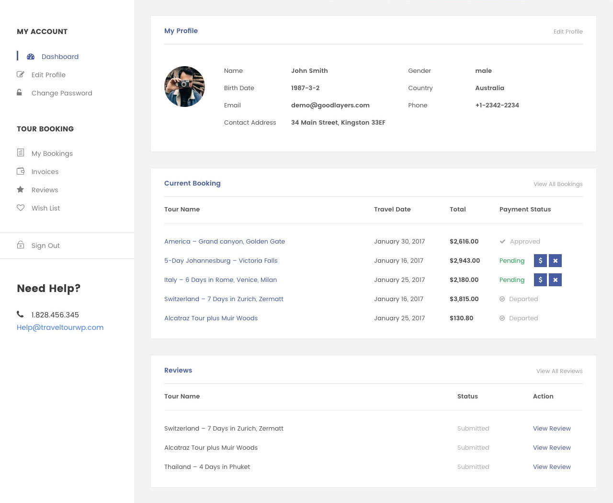Open the Sign Out menu item
This screenshot has width=613, height=503.
pos(45,246)
